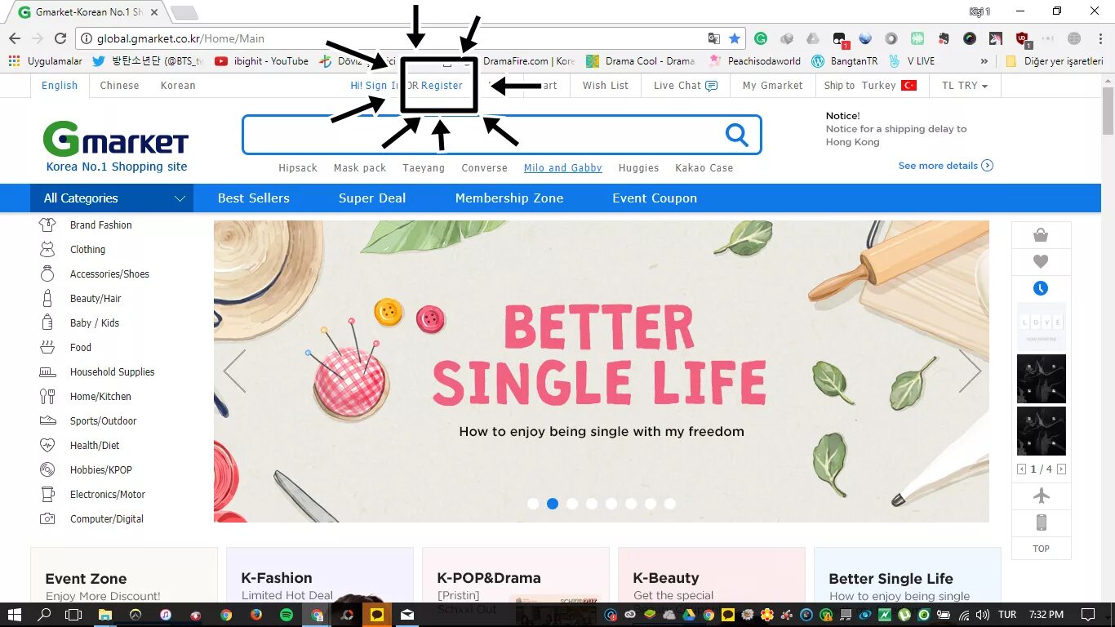
Task: Expand the All Categories dropdown
Action: (112, 198)
